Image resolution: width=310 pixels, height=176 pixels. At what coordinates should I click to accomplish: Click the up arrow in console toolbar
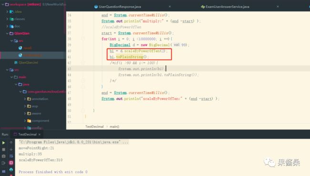(11, 143)
